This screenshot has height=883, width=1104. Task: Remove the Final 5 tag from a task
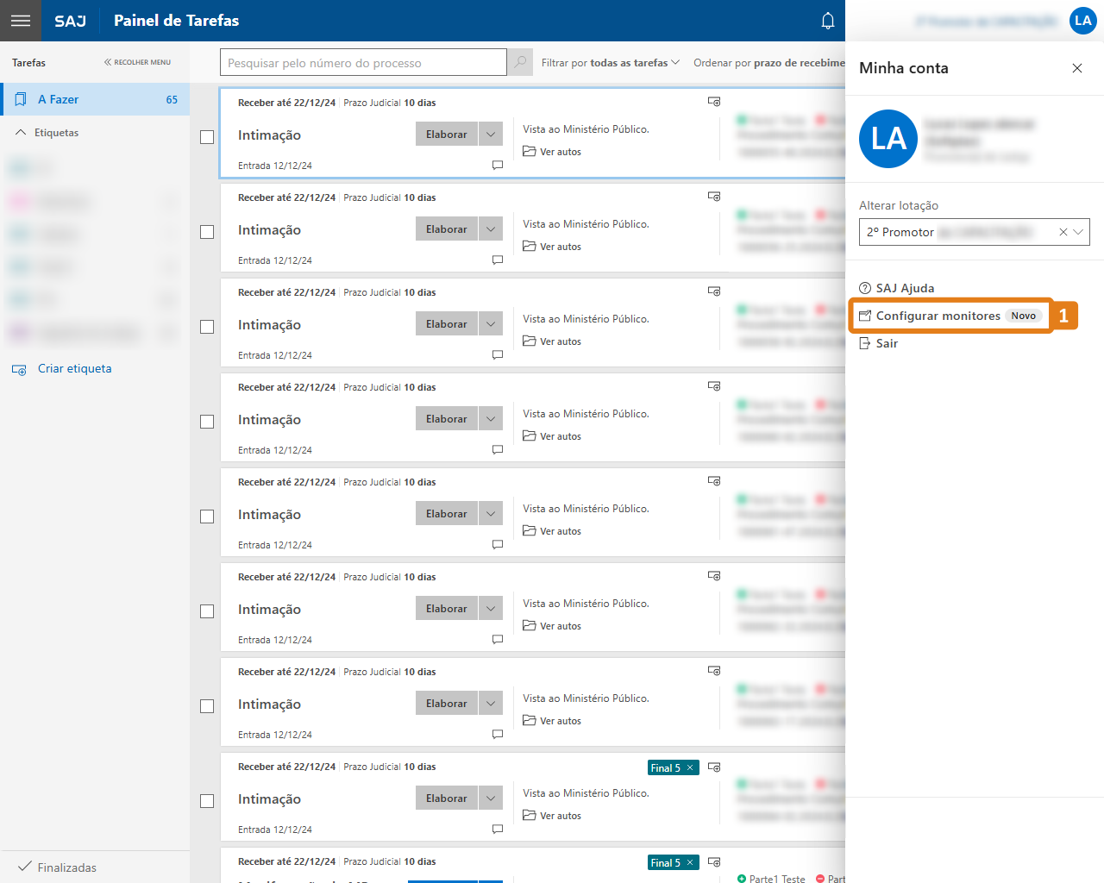click(x=690, y=767)
